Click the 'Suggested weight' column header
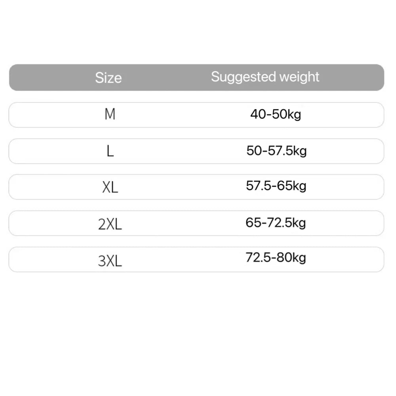This screenshot has width=396, height=396. (265, 77)
